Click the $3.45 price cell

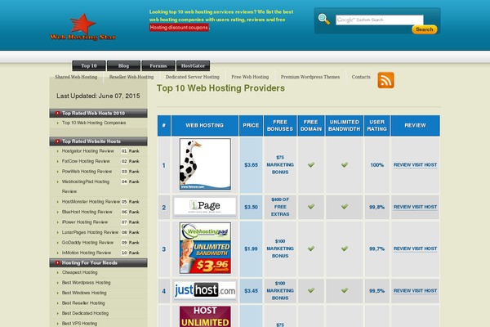pyautogui.click(x=251, y=291)
